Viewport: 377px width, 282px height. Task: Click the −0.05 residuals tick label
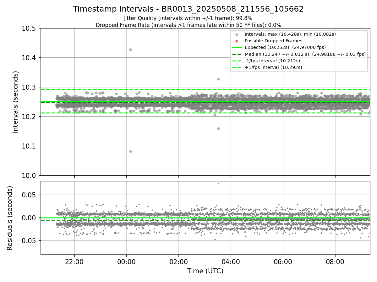coord(27,241)
